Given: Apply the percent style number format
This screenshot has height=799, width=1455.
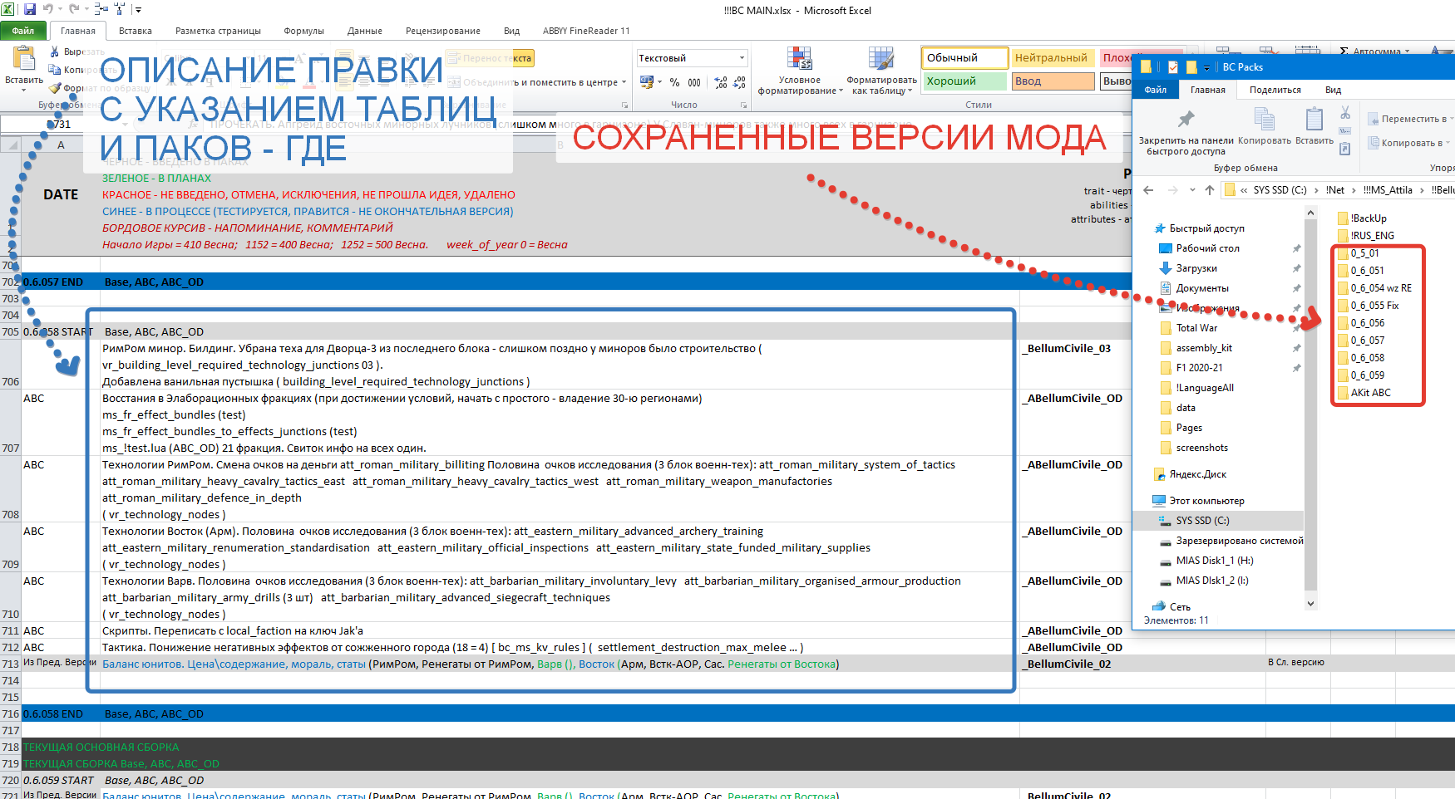Looking at the screenshot, I should click(674, 82).
